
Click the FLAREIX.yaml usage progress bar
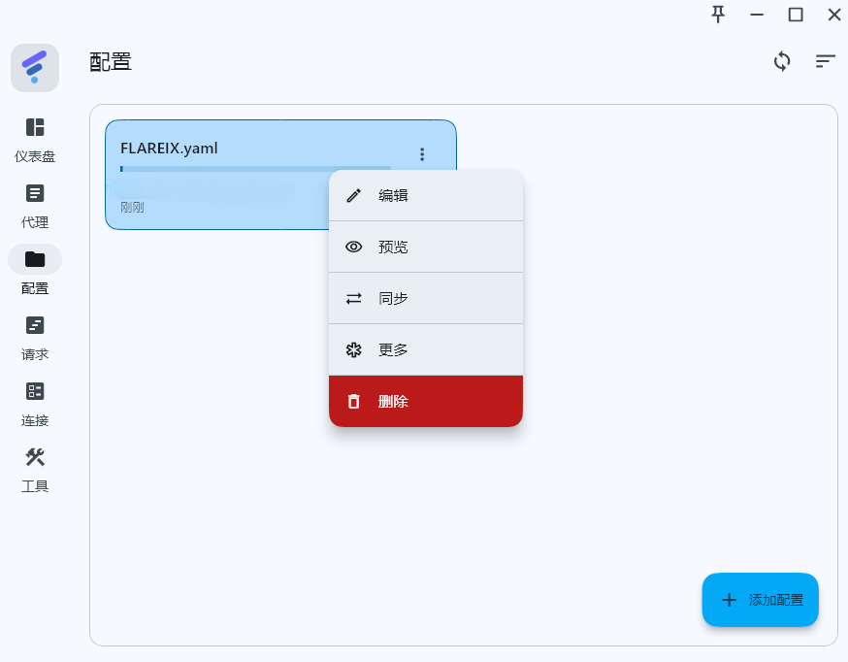[255, 169]
